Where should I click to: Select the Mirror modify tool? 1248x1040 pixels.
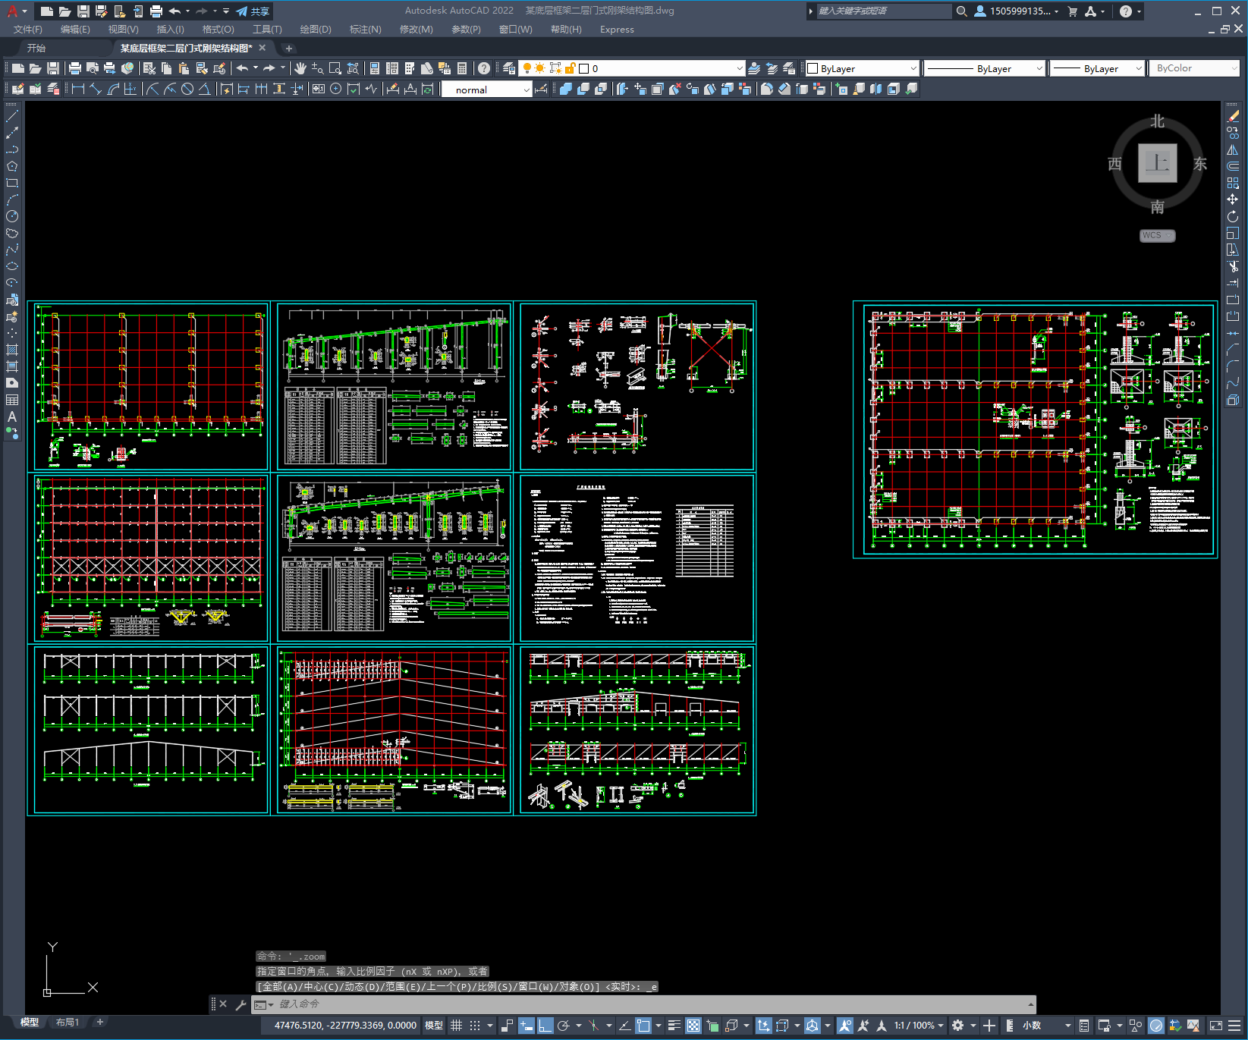(x=1233, y=149)
